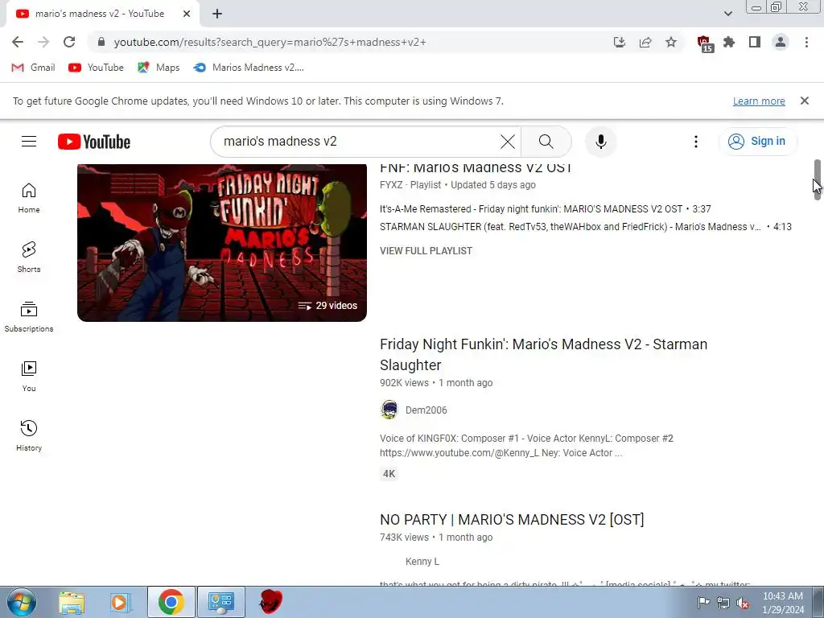Open the Starman Slaughter video title
824x618 pixels.
[x=543, y=354]
